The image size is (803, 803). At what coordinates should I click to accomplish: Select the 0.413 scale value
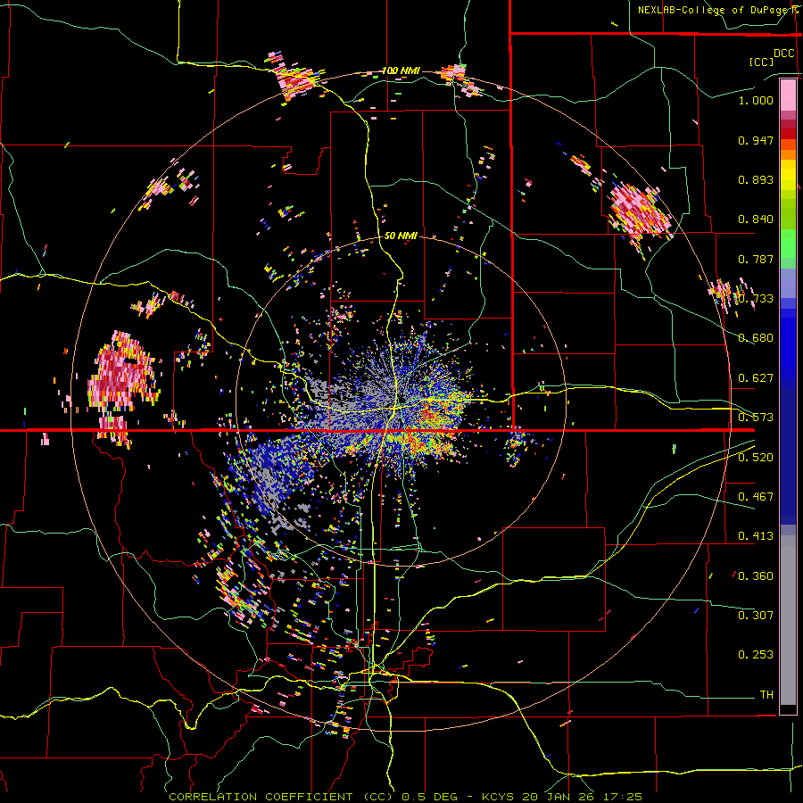click(x=756, y=536)
